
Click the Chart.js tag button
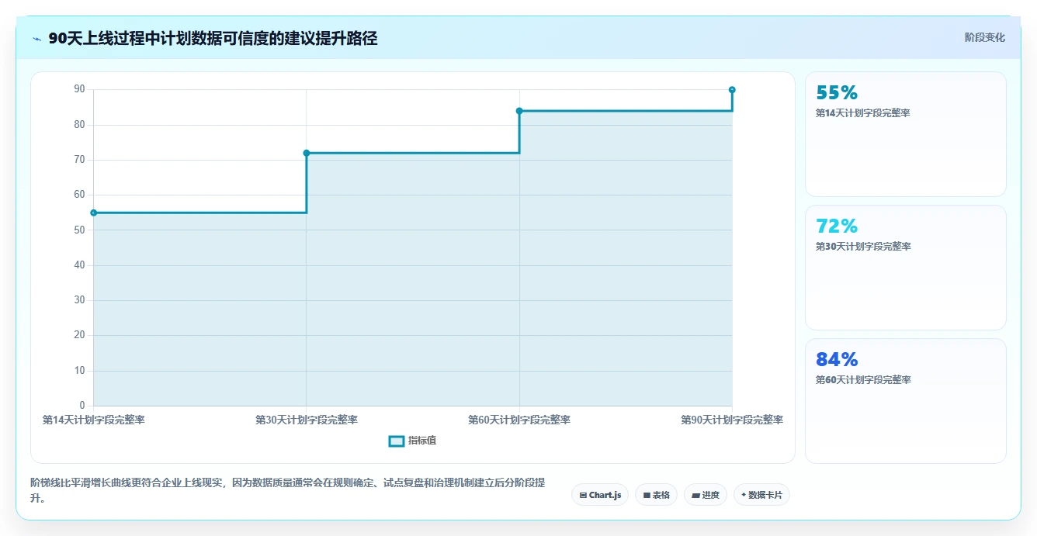pos(600,495)
